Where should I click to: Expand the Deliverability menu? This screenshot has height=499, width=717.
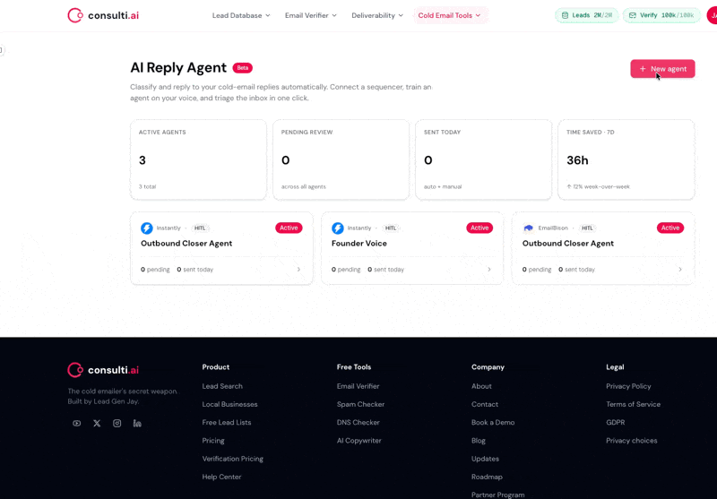click(377, 15)
